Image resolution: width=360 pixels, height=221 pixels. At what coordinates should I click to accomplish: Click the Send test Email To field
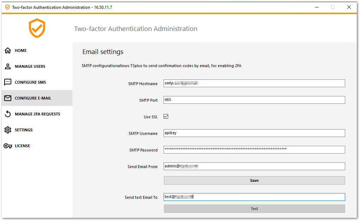(254, 197)
